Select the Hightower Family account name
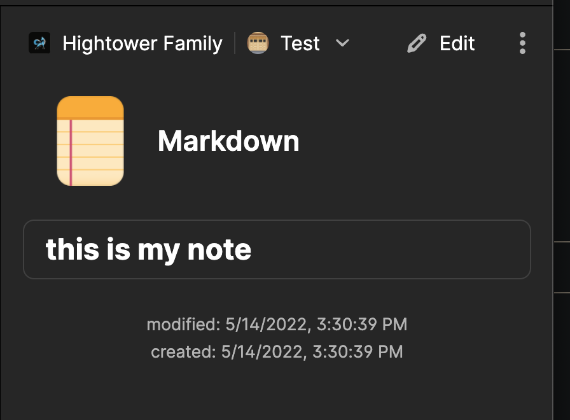The image size is (570, 420). (x=142, y=43)
